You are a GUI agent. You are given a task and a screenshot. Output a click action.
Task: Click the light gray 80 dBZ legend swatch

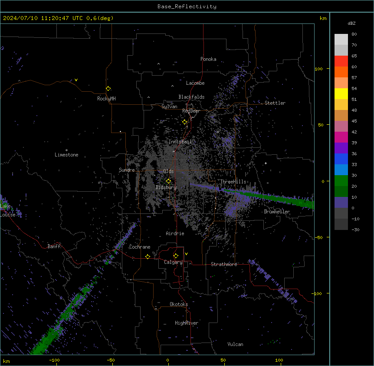(x=341, y=39)
